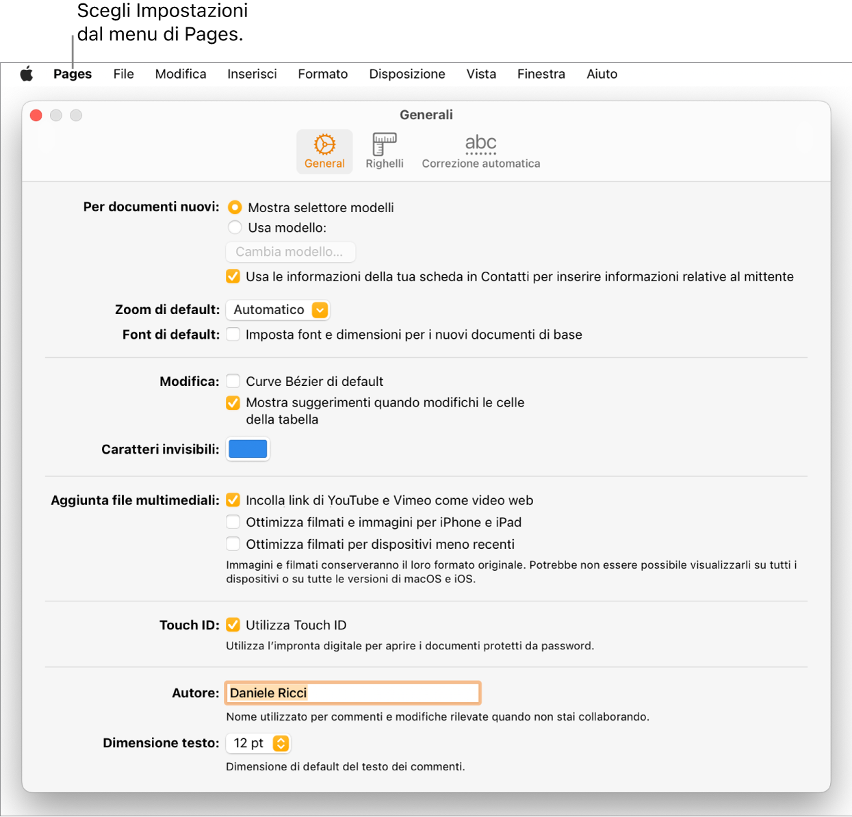Select Mostra selettore modelli radio button
This screenshot has width=852, height=817.
235,207
